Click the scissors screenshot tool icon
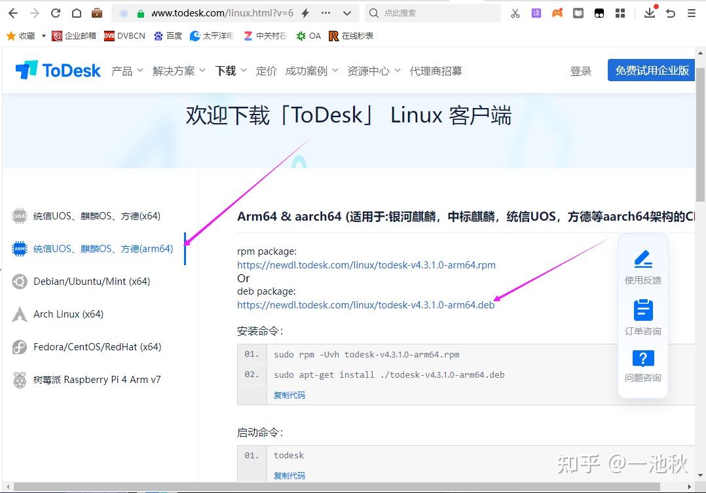The image size is (706, 493). [x=515, y=13]
